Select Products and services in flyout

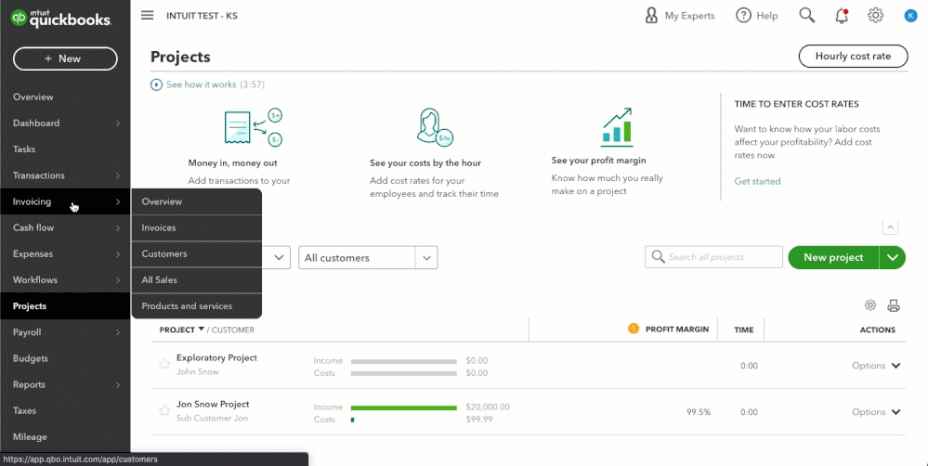tap(197, 305)
